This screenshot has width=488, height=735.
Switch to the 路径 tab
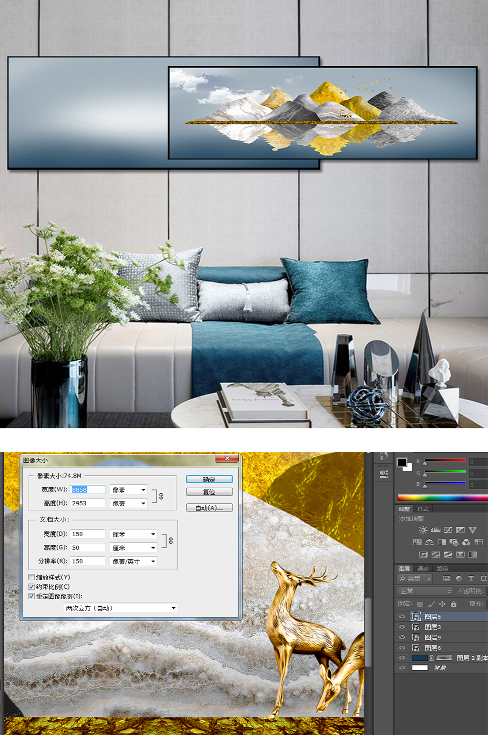tap(442, 569)
